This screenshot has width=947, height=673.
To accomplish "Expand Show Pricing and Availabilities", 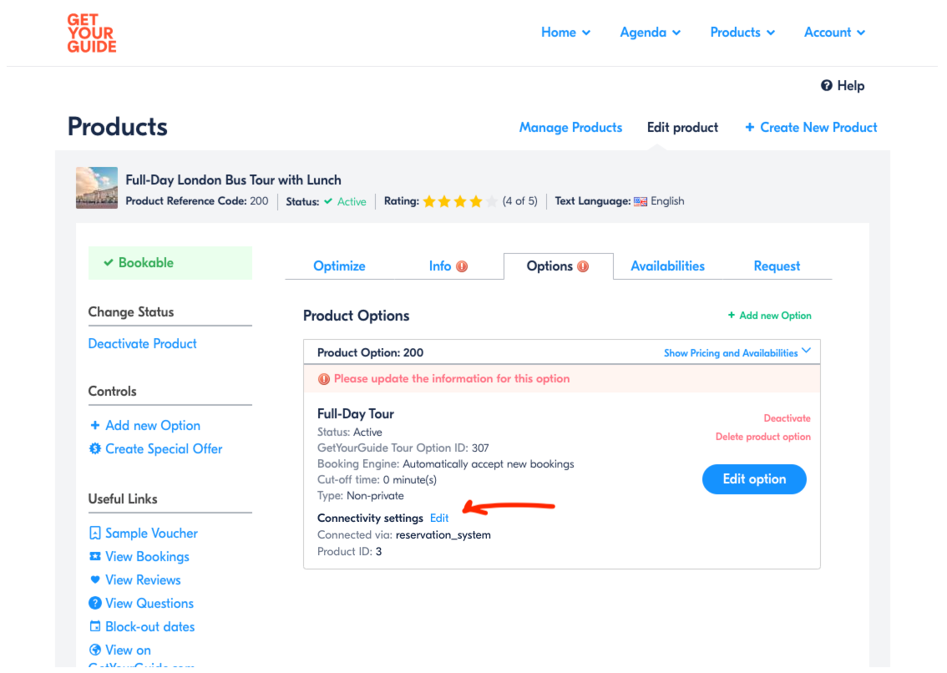I will (737, 353).
